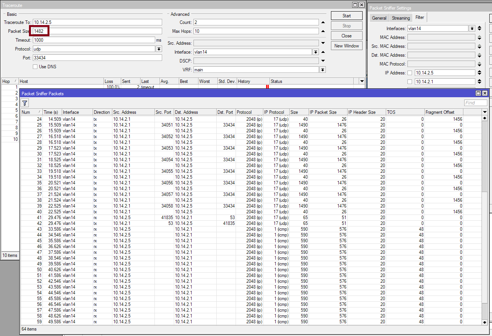Click the up/down arrows beside IP Address 10.14.2.1
Image resolution: width=492 pixels, height=336 pixels.
[x=479, y=82]
